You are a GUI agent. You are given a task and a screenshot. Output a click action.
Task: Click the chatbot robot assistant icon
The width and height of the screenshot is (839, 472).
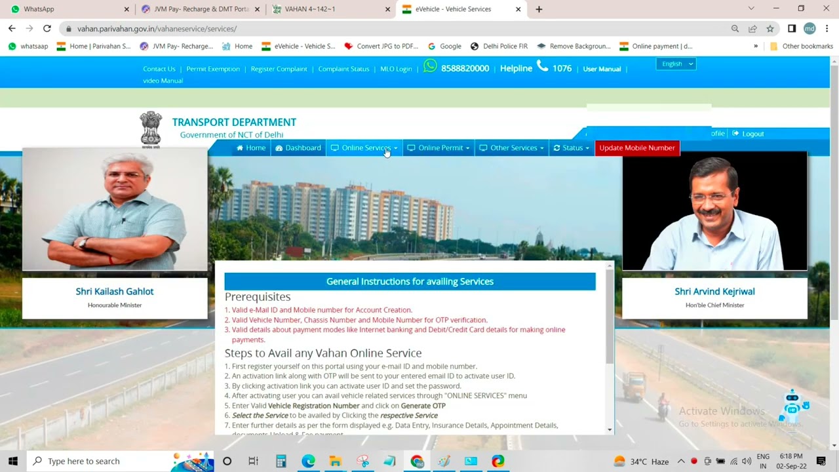coord(793,406)
